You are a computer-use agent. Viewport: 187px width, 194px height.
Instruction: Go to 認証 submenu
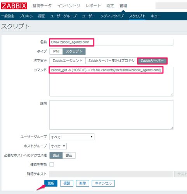coord(42,16)
